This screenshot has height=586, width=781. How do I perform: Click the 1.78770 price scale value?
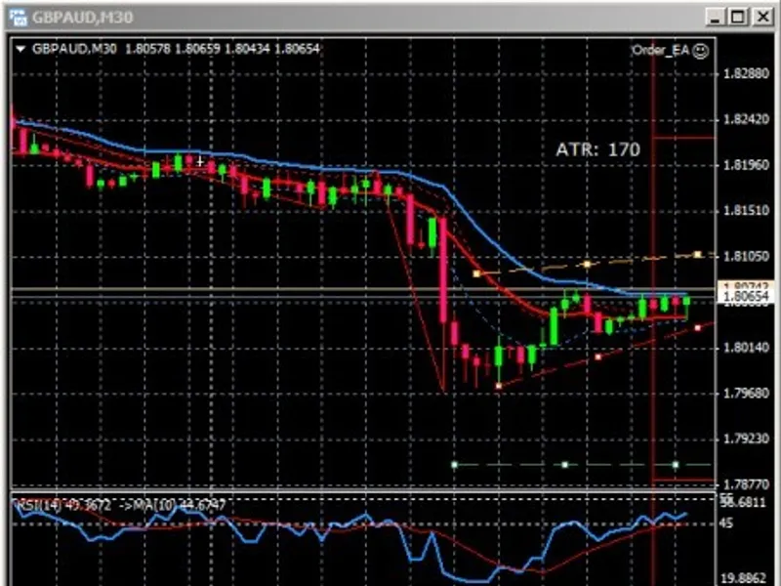[746, 483]
